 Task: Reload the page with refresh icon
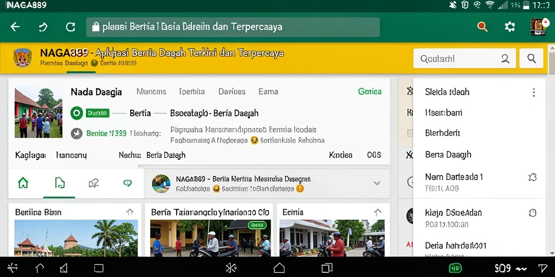tap(70, 27)
